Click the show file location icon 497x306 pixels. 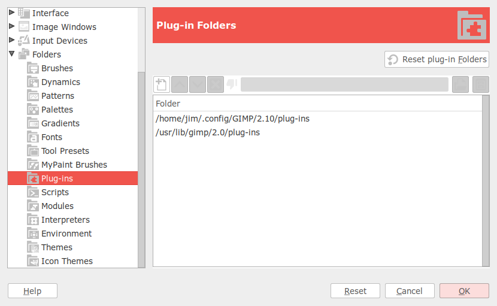[480, 84]
